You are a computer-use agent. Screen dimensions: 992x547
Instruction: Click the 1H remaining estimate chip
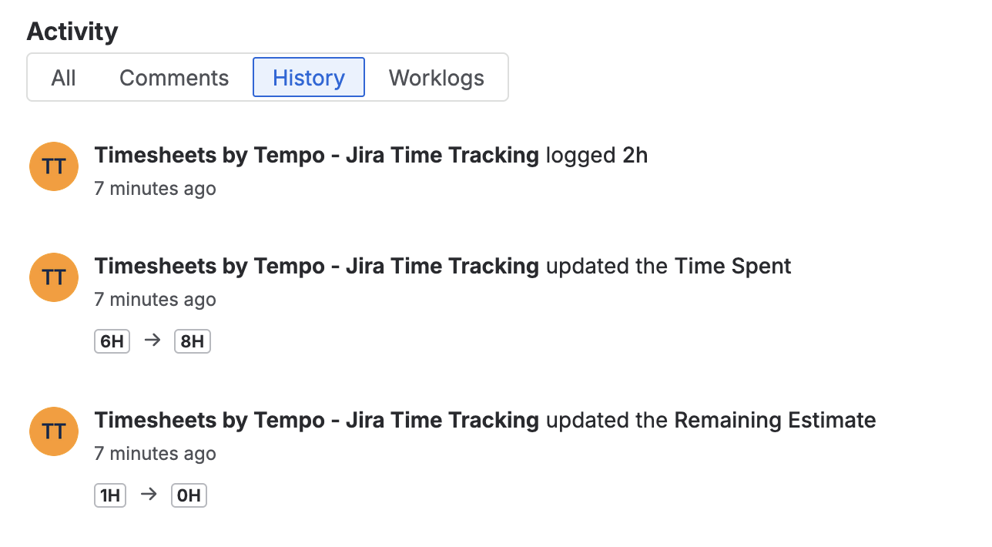tap(109, 495)
